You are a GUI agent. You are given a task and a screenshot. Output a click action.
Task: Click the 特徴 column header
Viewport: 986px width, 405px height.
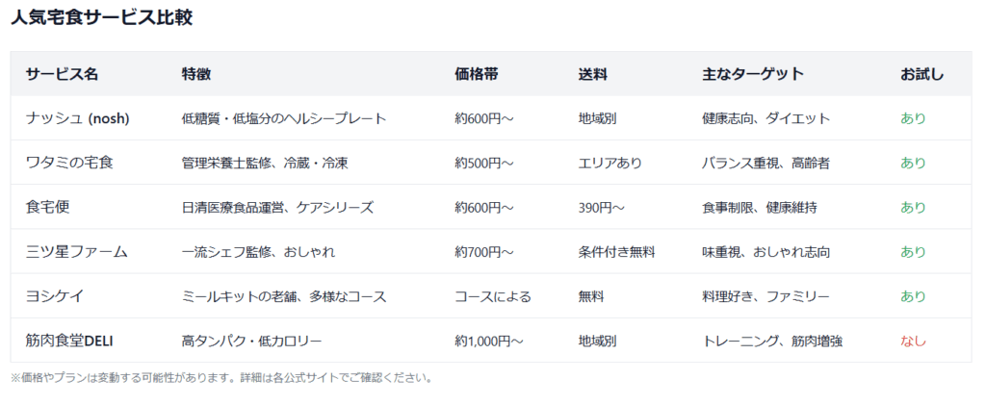tap(196, 74)
